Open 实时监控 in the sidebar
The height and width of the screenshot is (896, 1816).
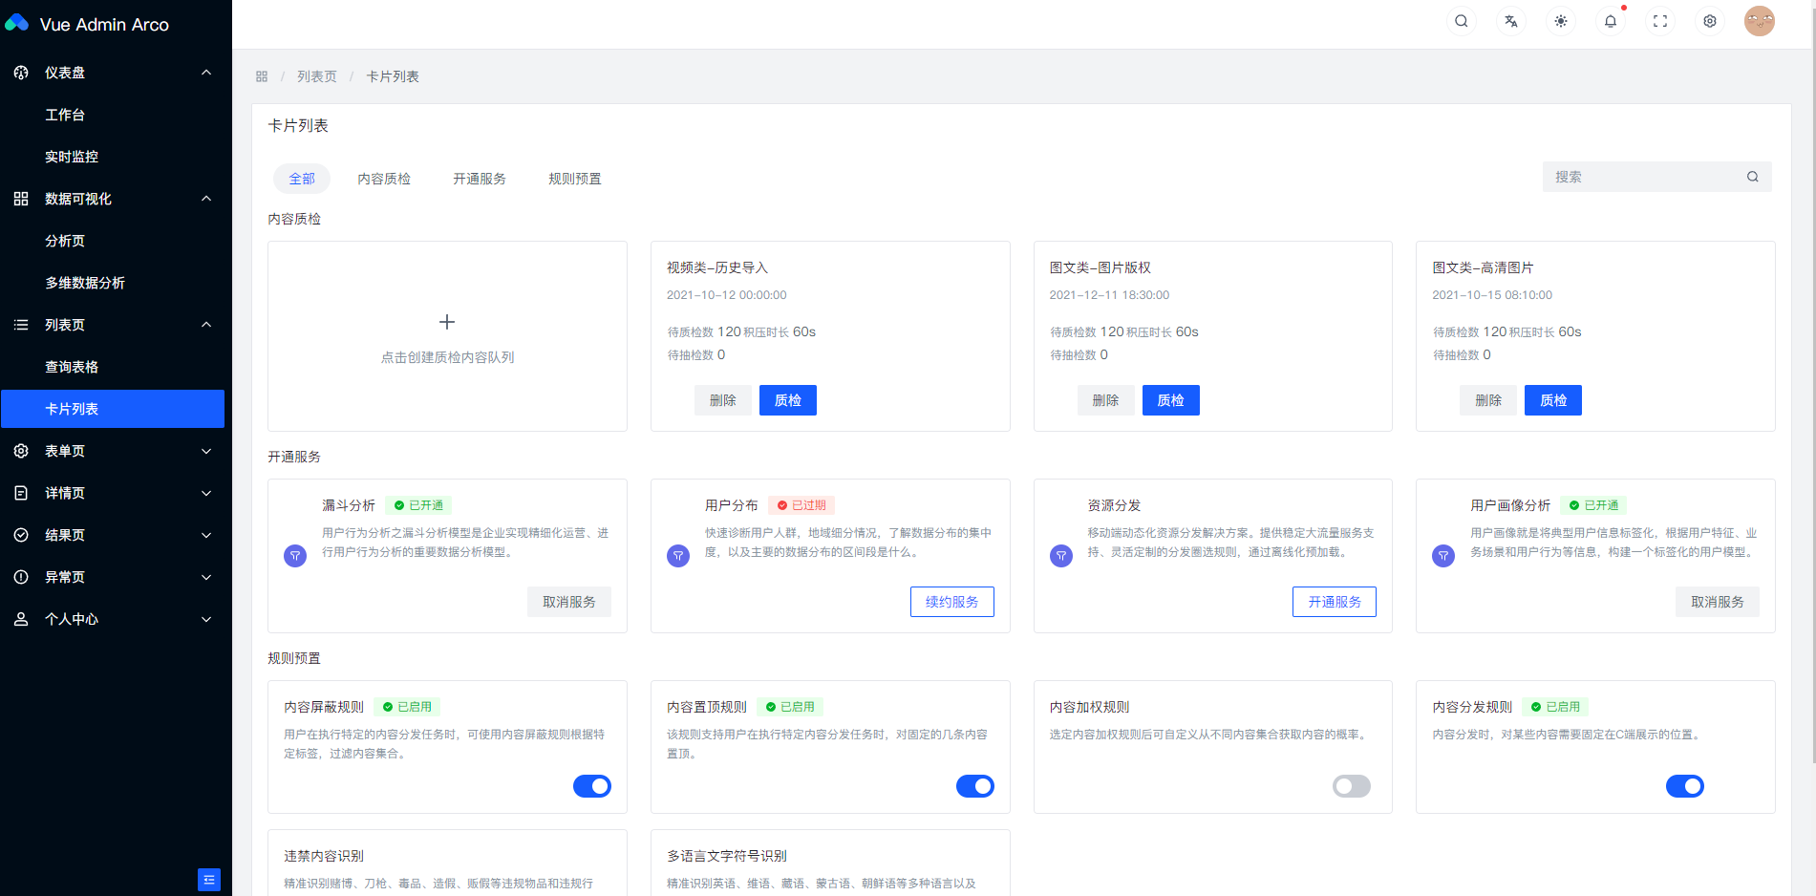[x=113, y=157]
